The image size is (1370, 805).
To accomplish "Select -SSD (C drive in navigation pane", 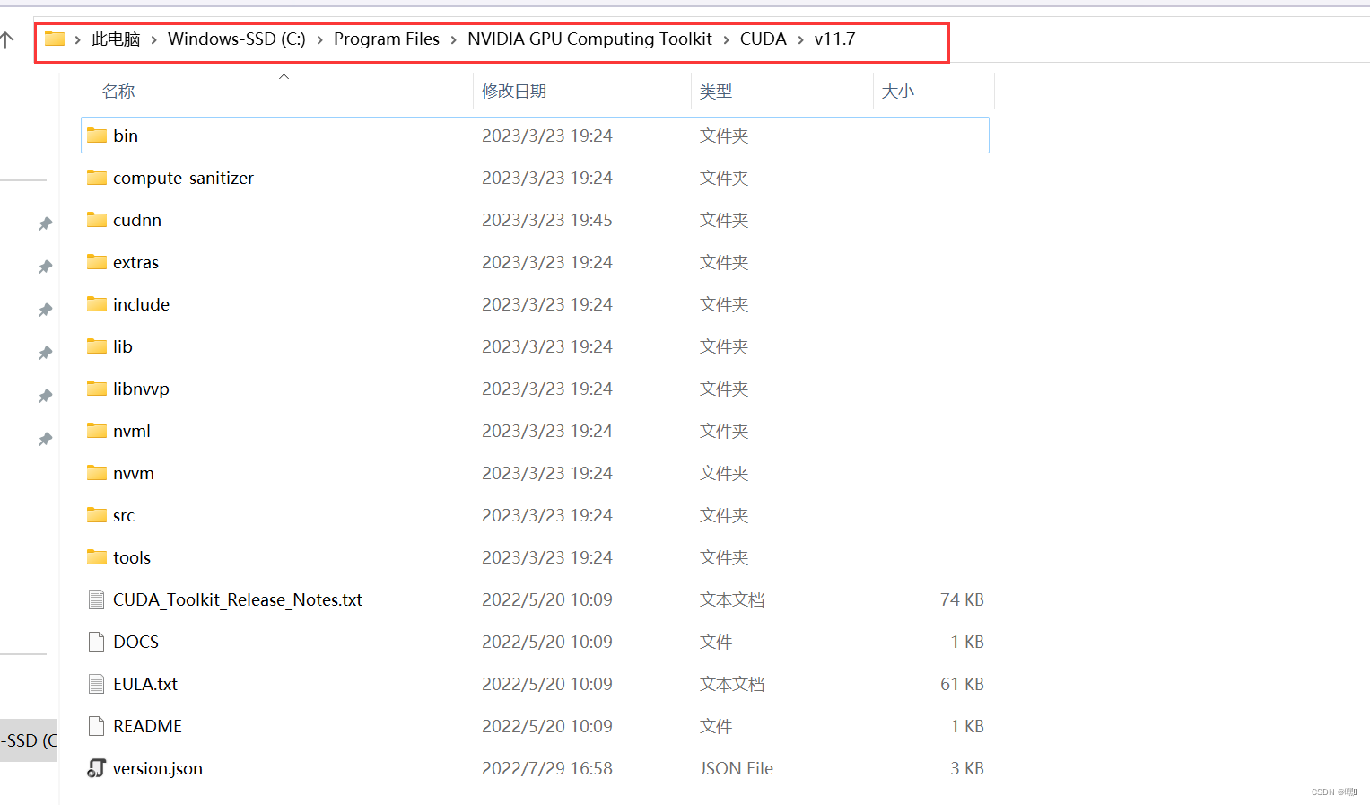I will point(28,740).
